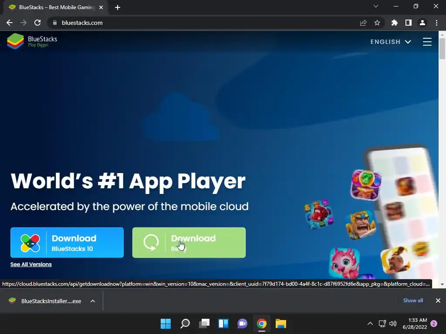
Task: Click the scrollbar down arrow
Action: [x=442, y=284]
